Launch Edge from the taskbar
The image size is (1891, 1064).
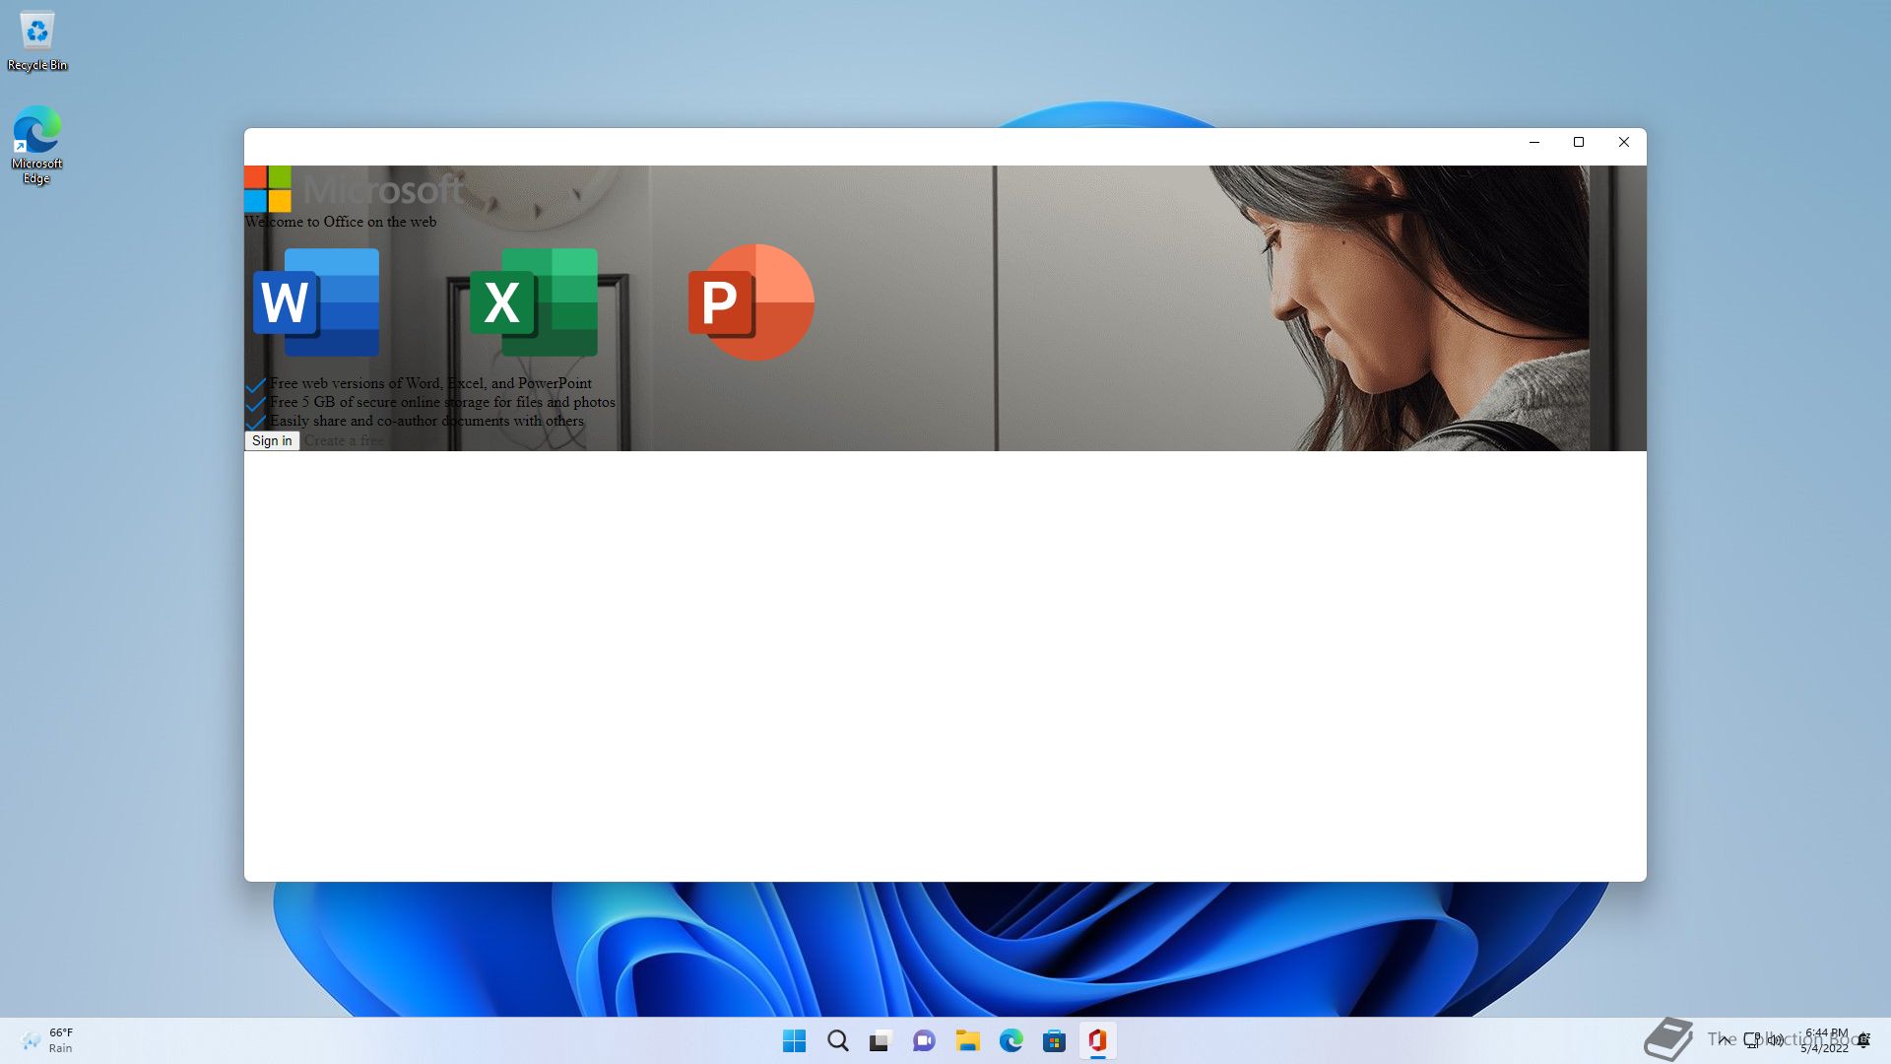(x=1011, y=1040)
